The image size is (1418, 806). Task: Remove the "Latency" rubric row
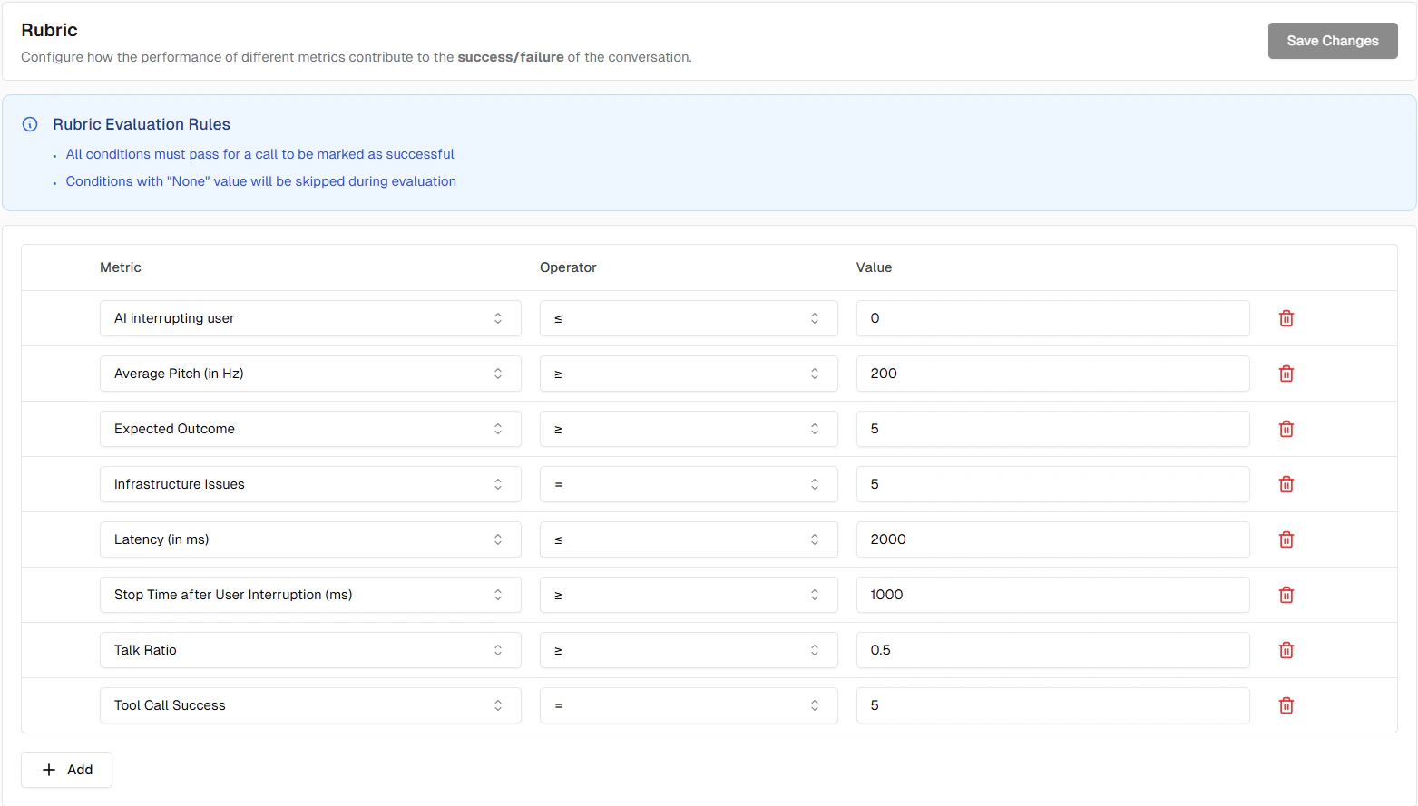(1286, 539)
